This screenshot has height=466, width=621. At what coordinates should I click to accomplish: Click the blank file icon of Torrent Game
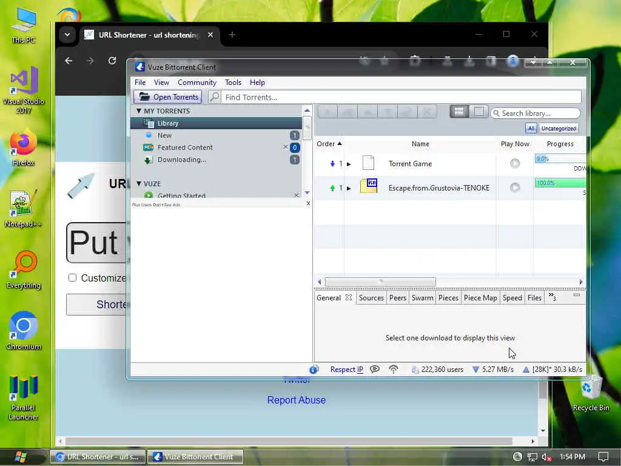[x=368, y=163]
